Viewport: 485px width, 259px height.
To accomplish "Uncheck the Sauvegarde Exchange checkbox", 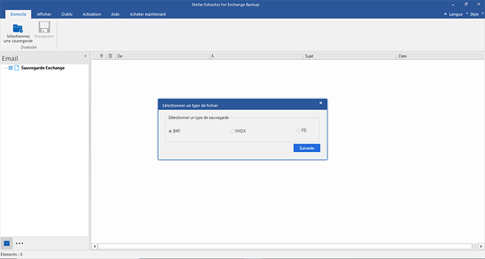I will (x=11, y=68).
